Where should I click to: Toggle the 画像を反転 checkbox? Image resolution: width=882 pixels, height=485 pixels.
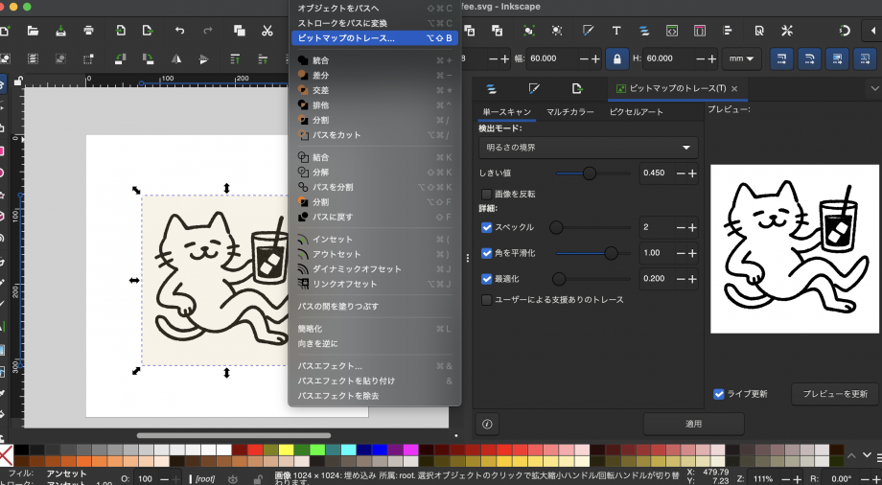click(x=487, y=194)
